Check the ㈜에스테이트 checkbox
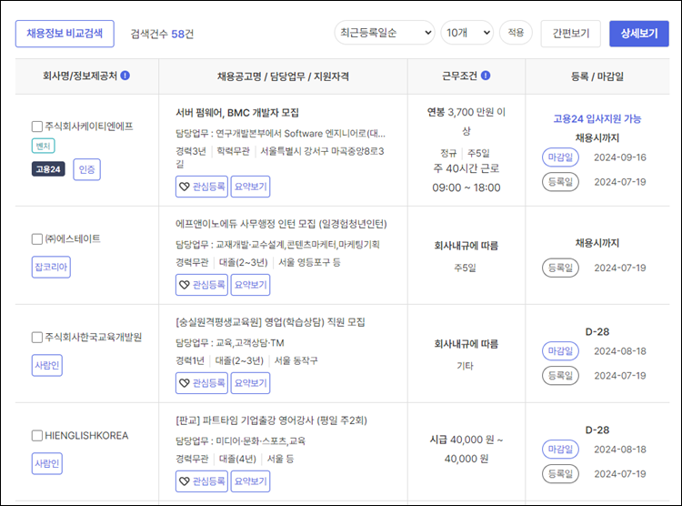The width and height of the screenshot is (682, 506). 37,239
